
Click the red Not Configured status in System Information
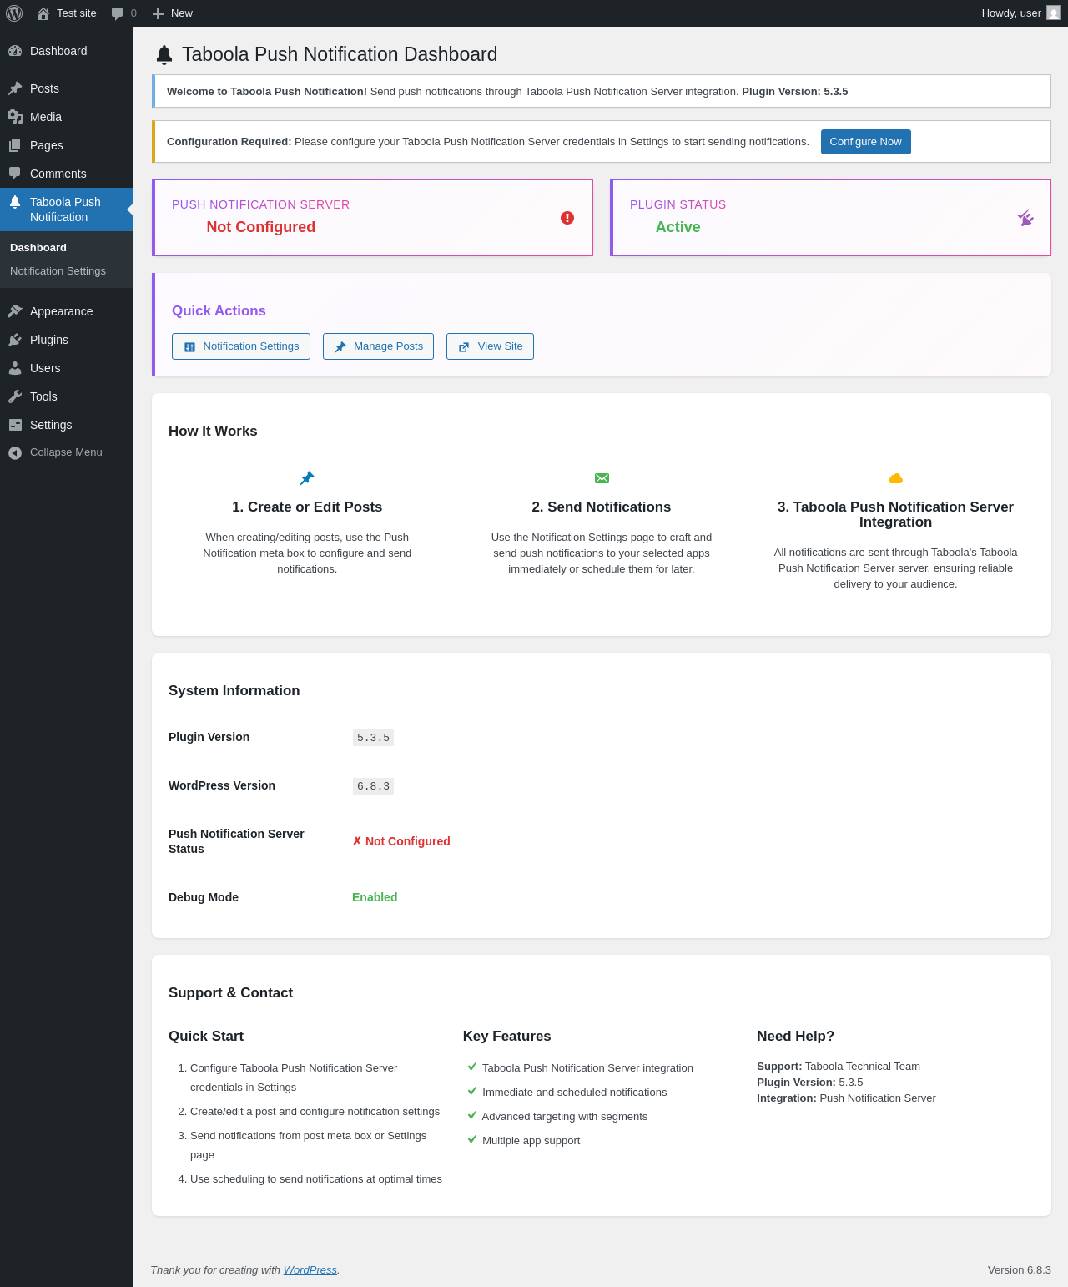coord(401,841)
